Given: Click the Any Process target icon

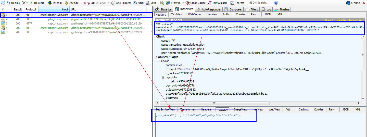Looking at the screenshot, I should click(113, 3).
